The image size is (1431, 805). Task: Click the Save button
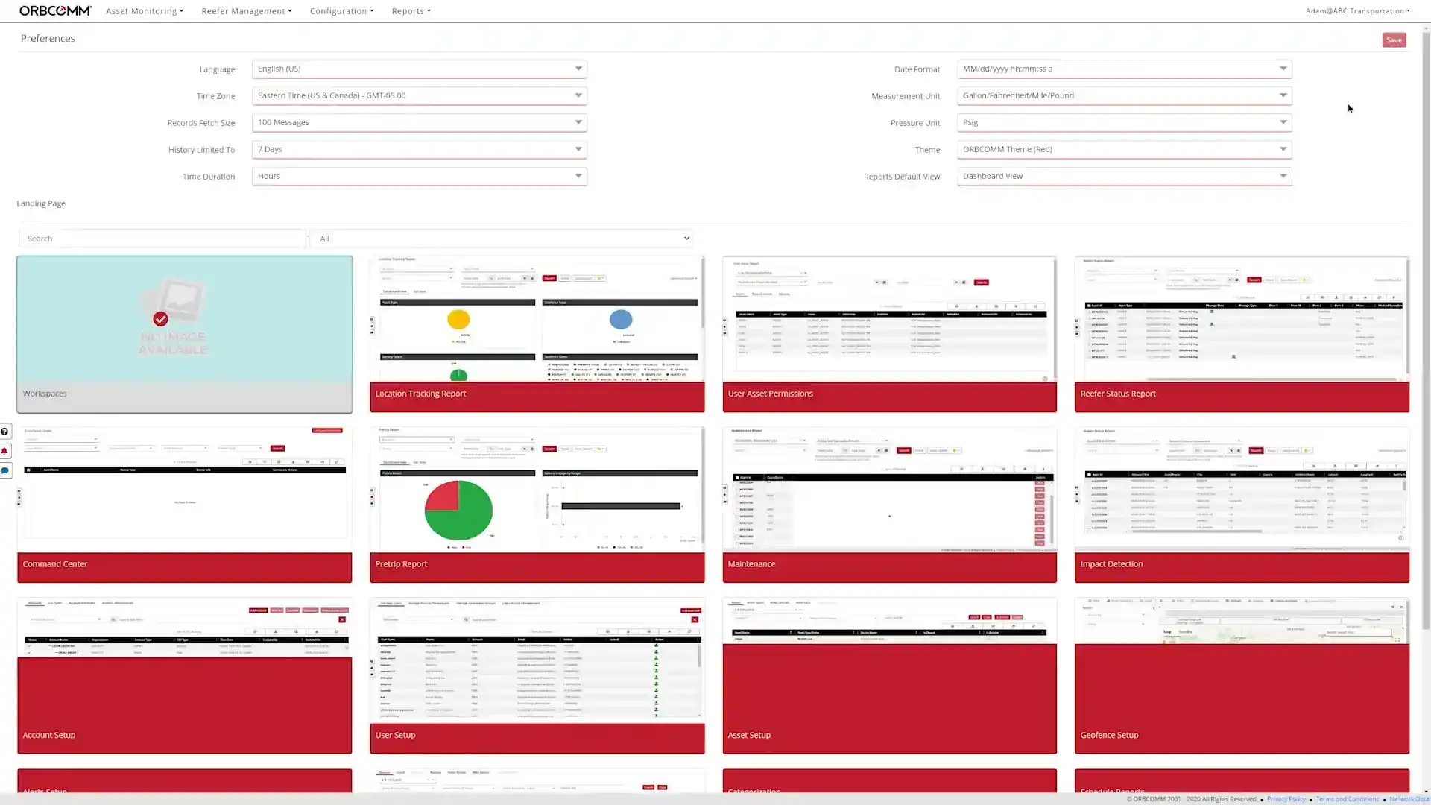(1394, 40)
